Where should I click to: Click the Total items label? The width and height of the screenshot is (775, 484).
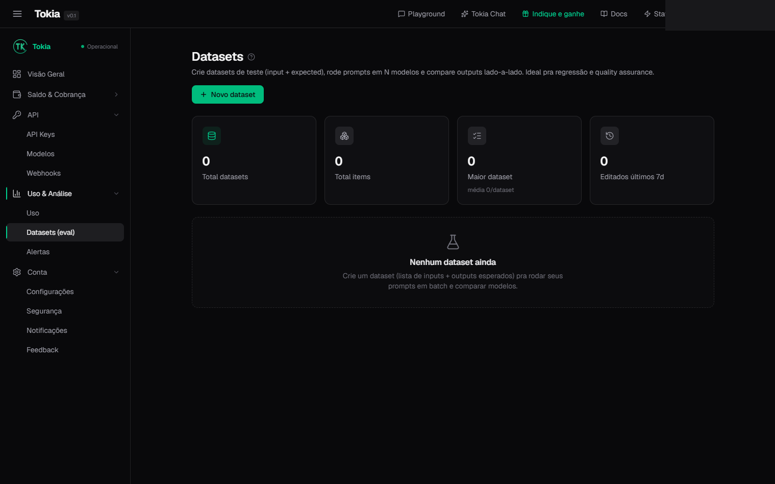pos(353,177)
